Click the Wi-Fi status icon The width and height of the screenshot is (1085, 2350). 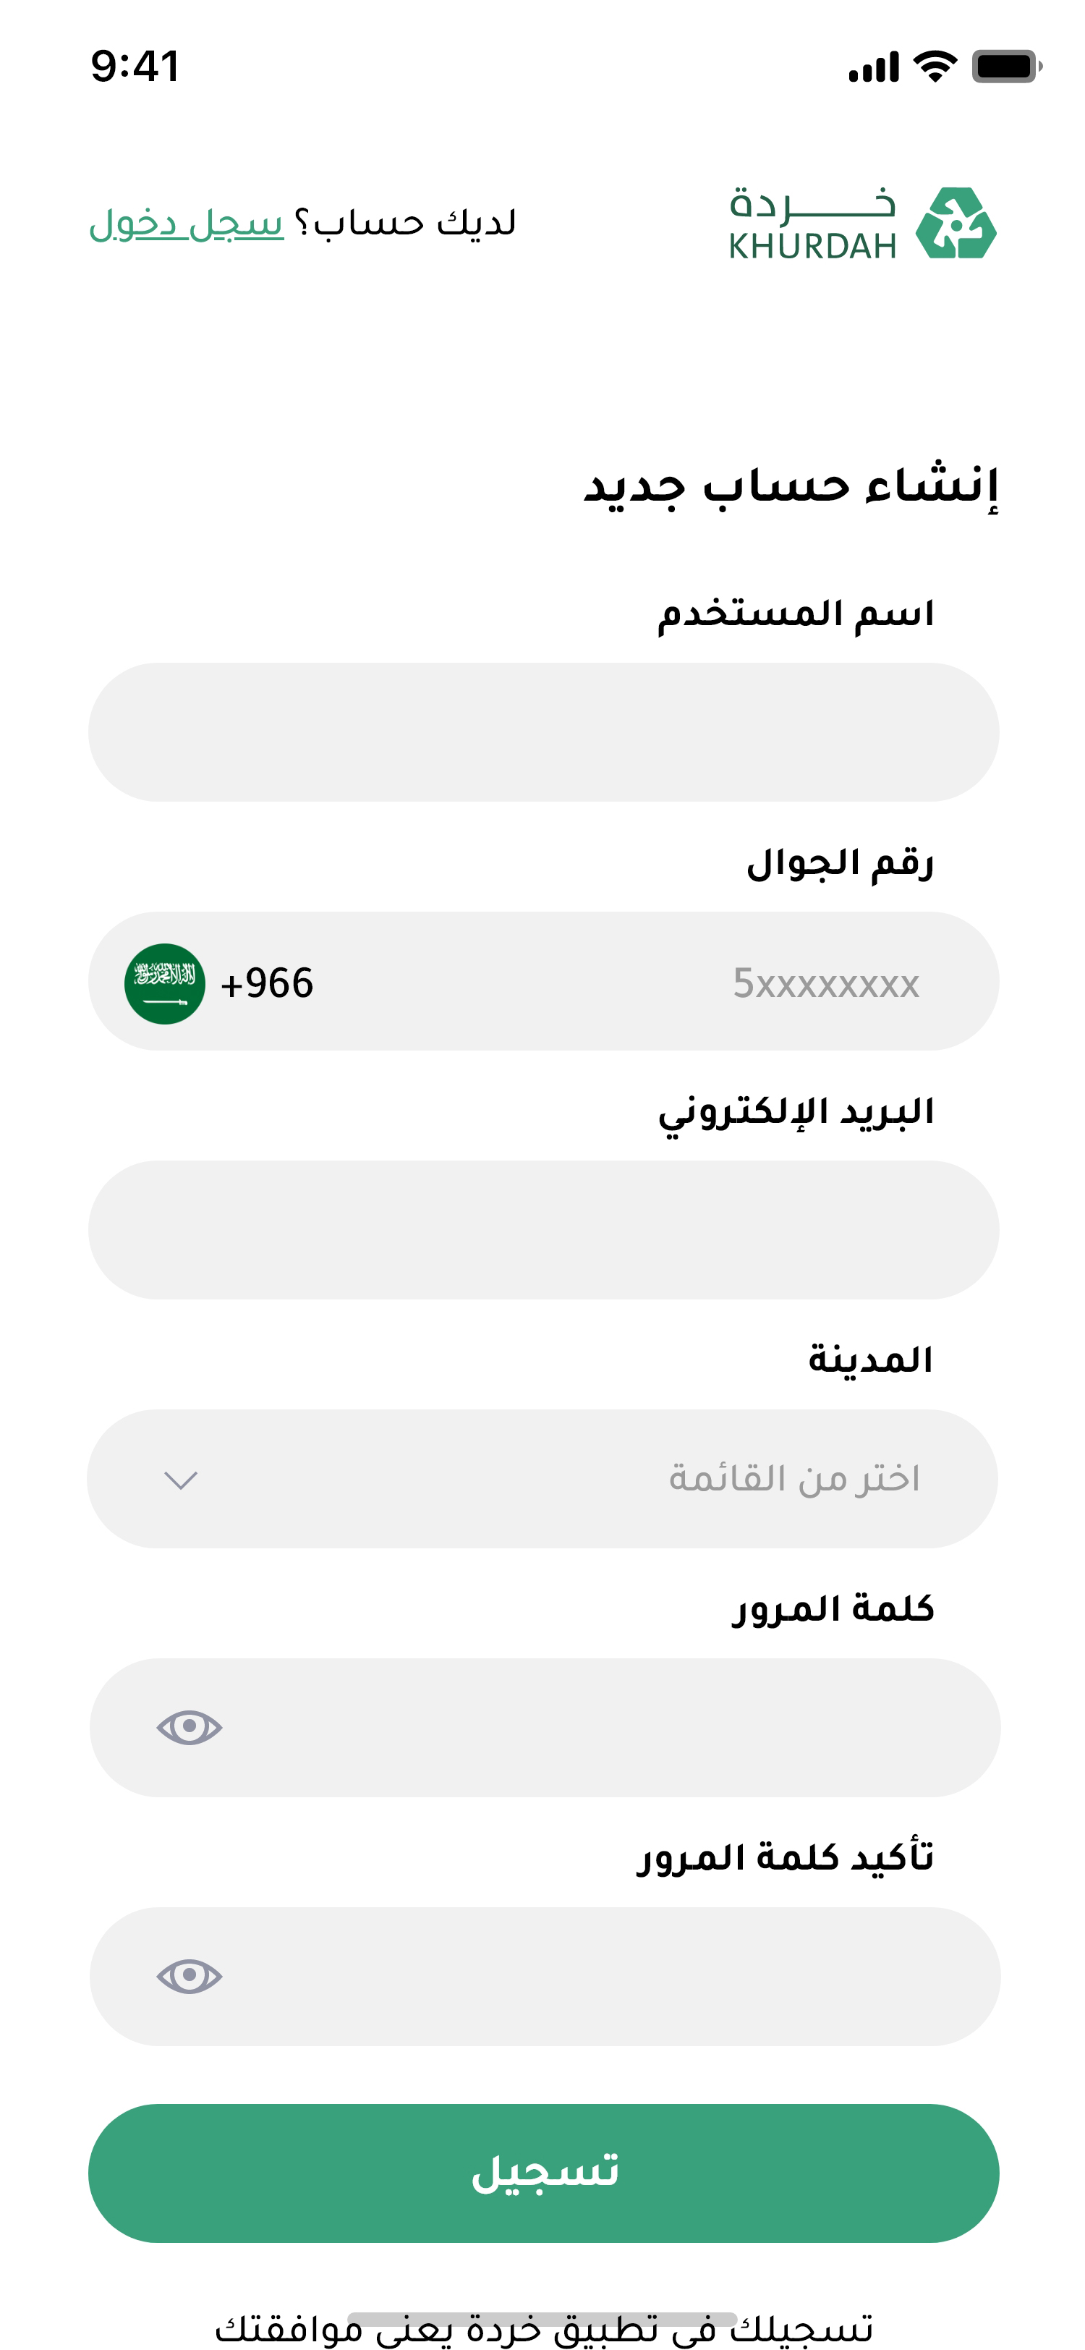coord(935,67)
